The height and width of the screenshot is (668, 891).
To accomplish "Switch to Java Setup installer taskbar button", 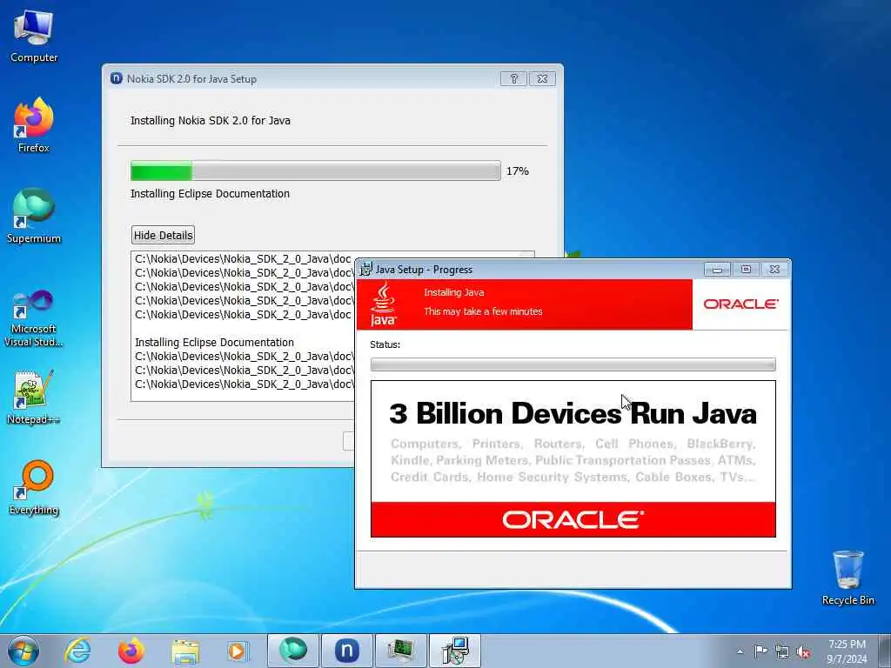I will tap(454, 651).
